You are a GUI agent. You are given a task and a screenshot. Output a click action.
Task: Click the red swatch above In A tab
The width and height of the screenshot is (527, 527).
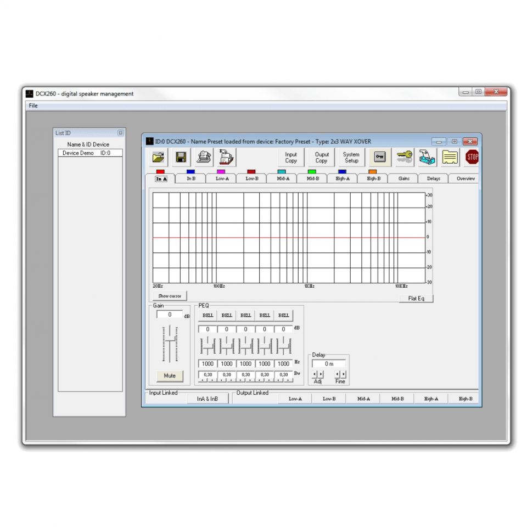pos(160,172)
